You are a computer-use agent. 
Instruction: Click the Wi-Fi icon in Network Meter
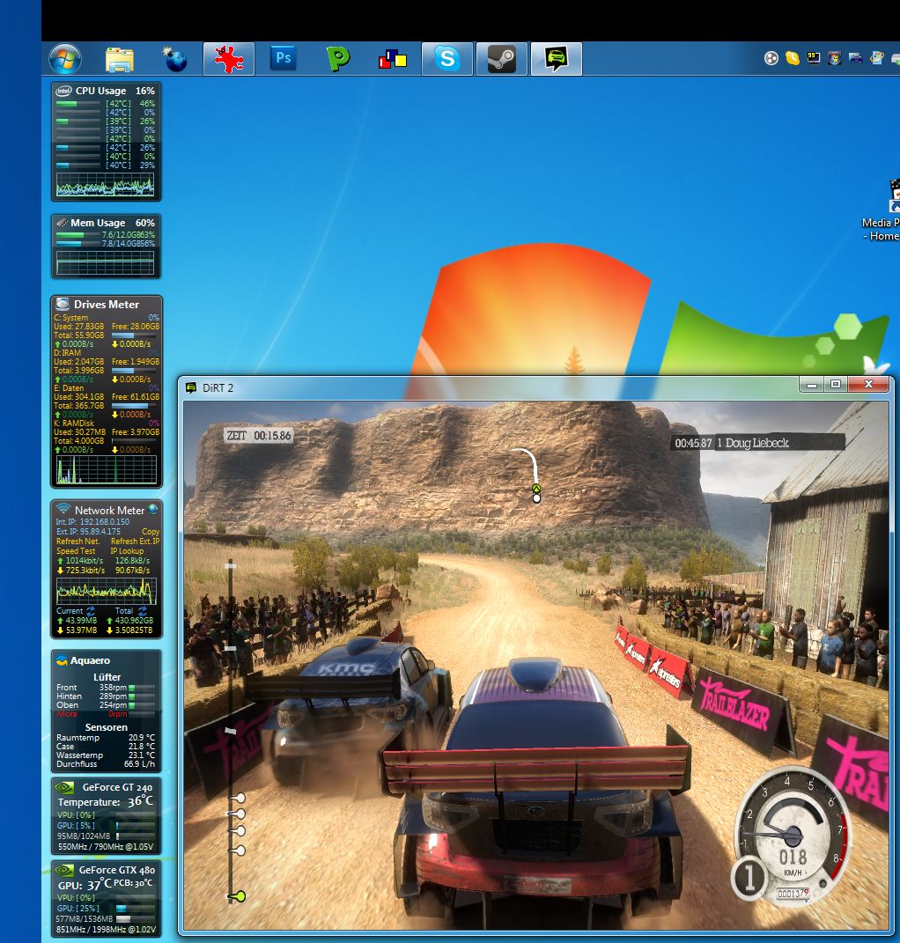click(63, 510)
